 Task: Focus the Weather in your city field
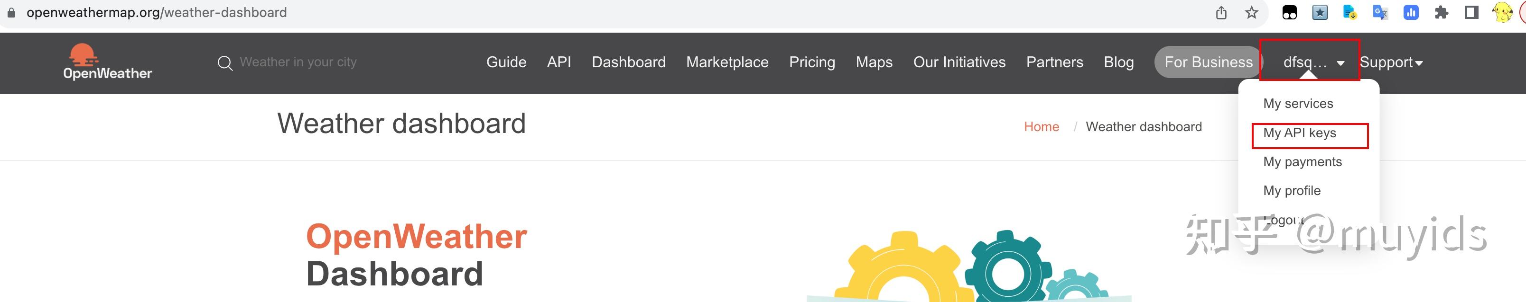tap(298, 62)
